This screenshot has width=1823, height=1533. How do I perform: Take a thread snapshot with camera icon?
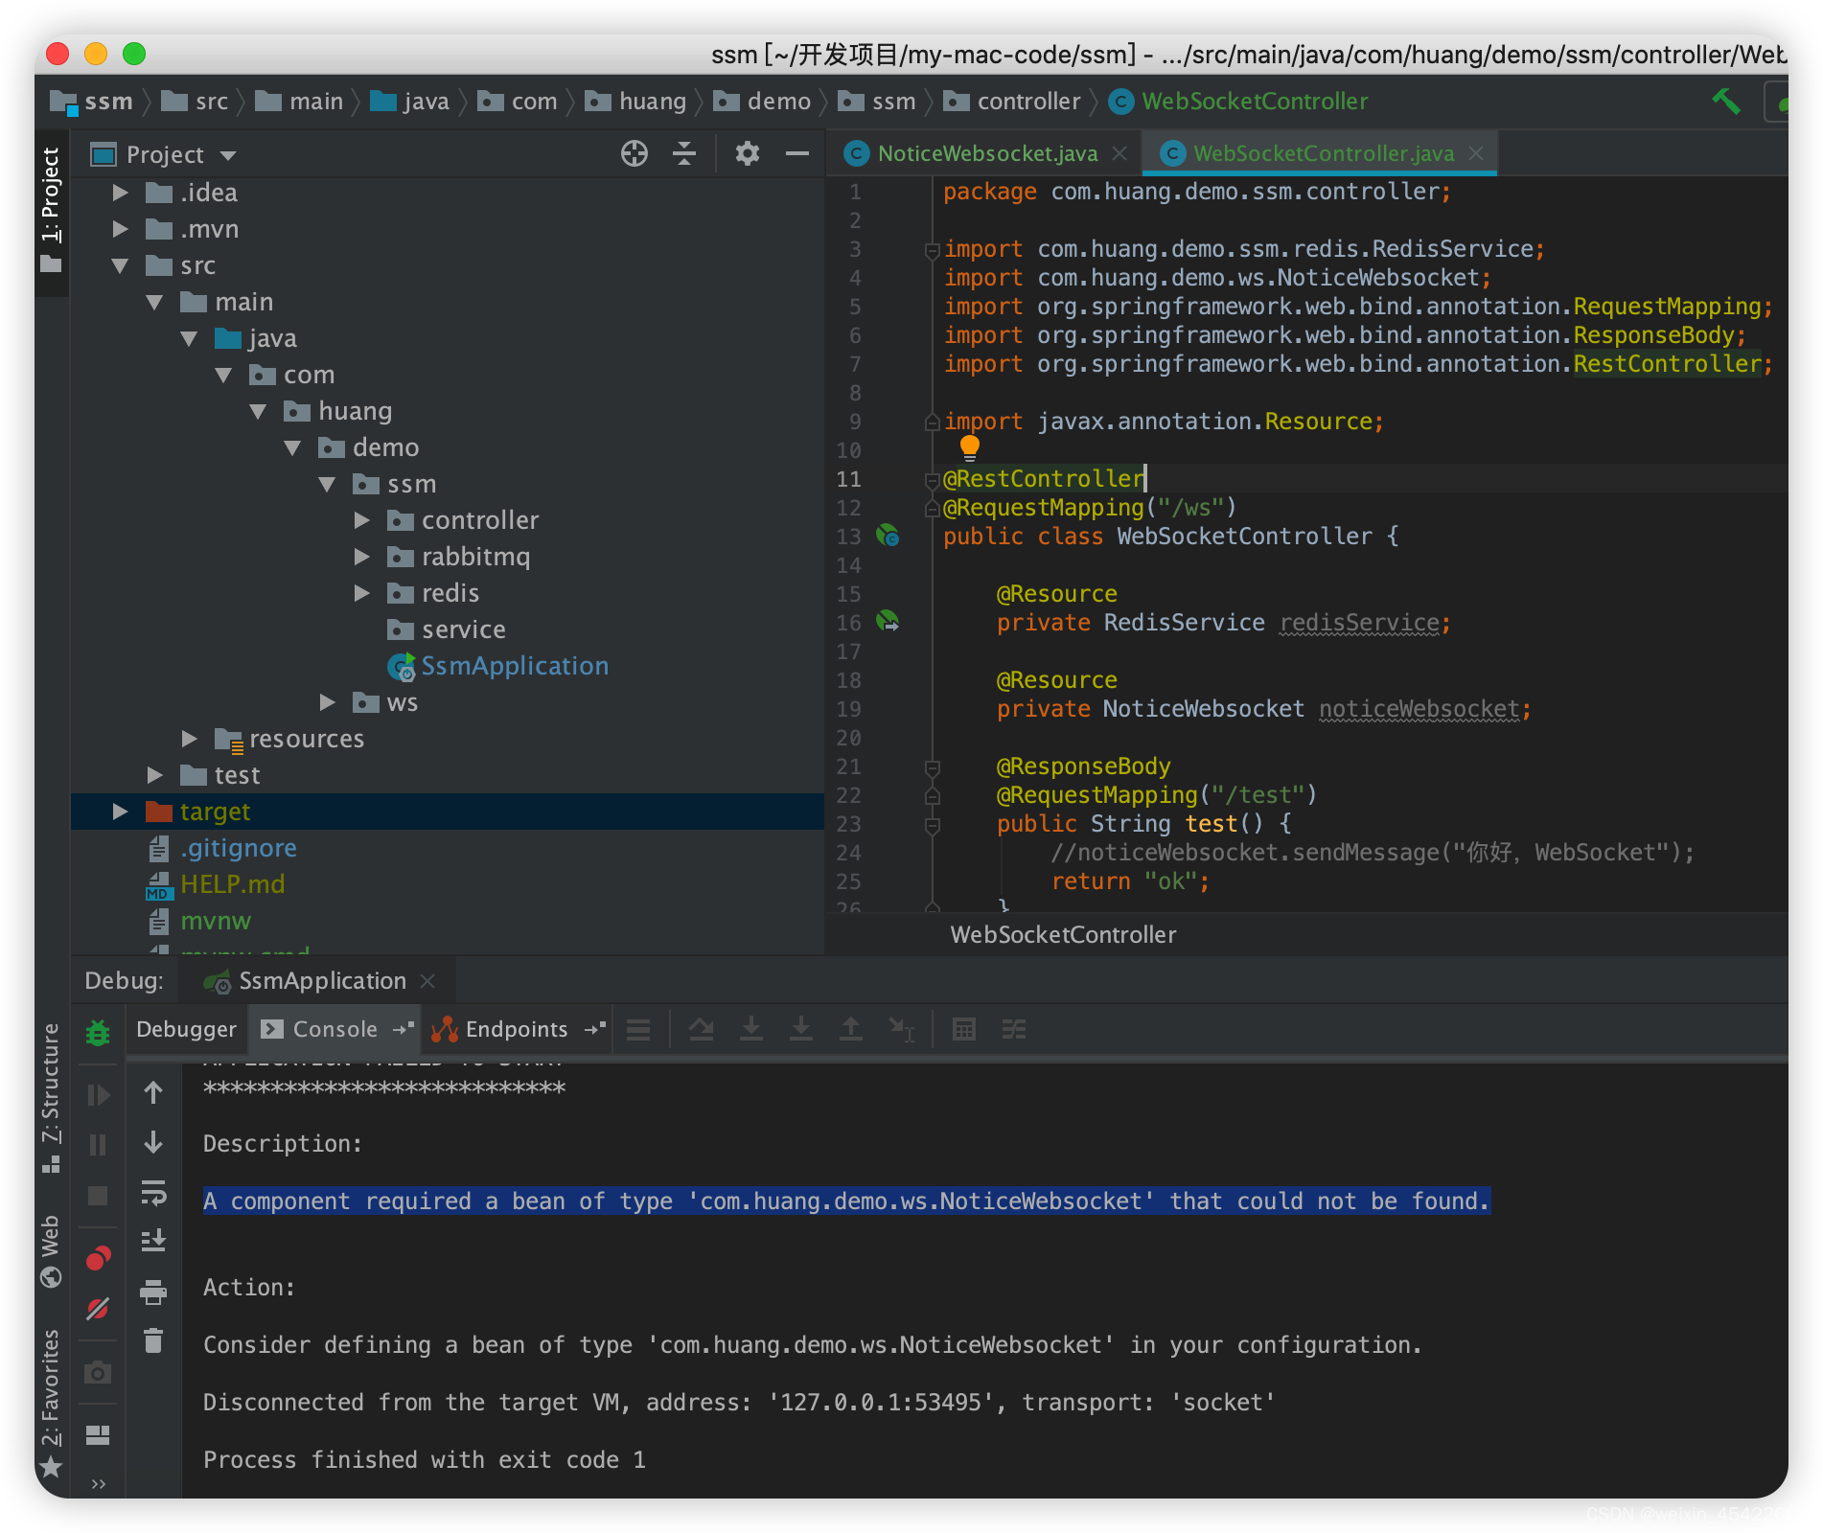pos(98,1372)
